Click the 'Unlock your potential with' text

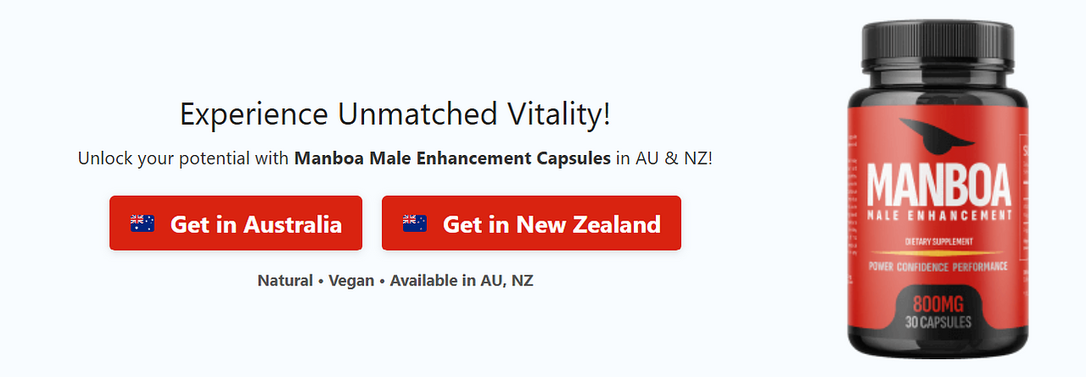coord(183,158)
